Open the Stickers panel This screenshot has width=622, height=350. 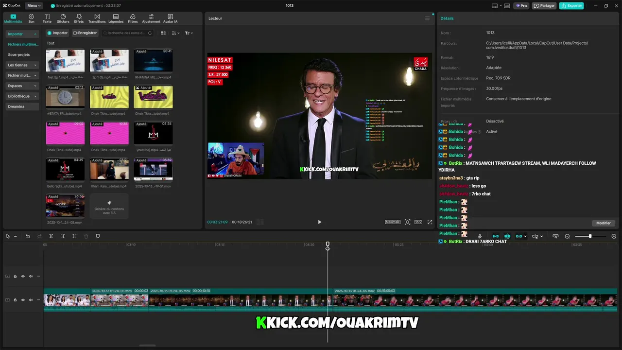(63, 18)
